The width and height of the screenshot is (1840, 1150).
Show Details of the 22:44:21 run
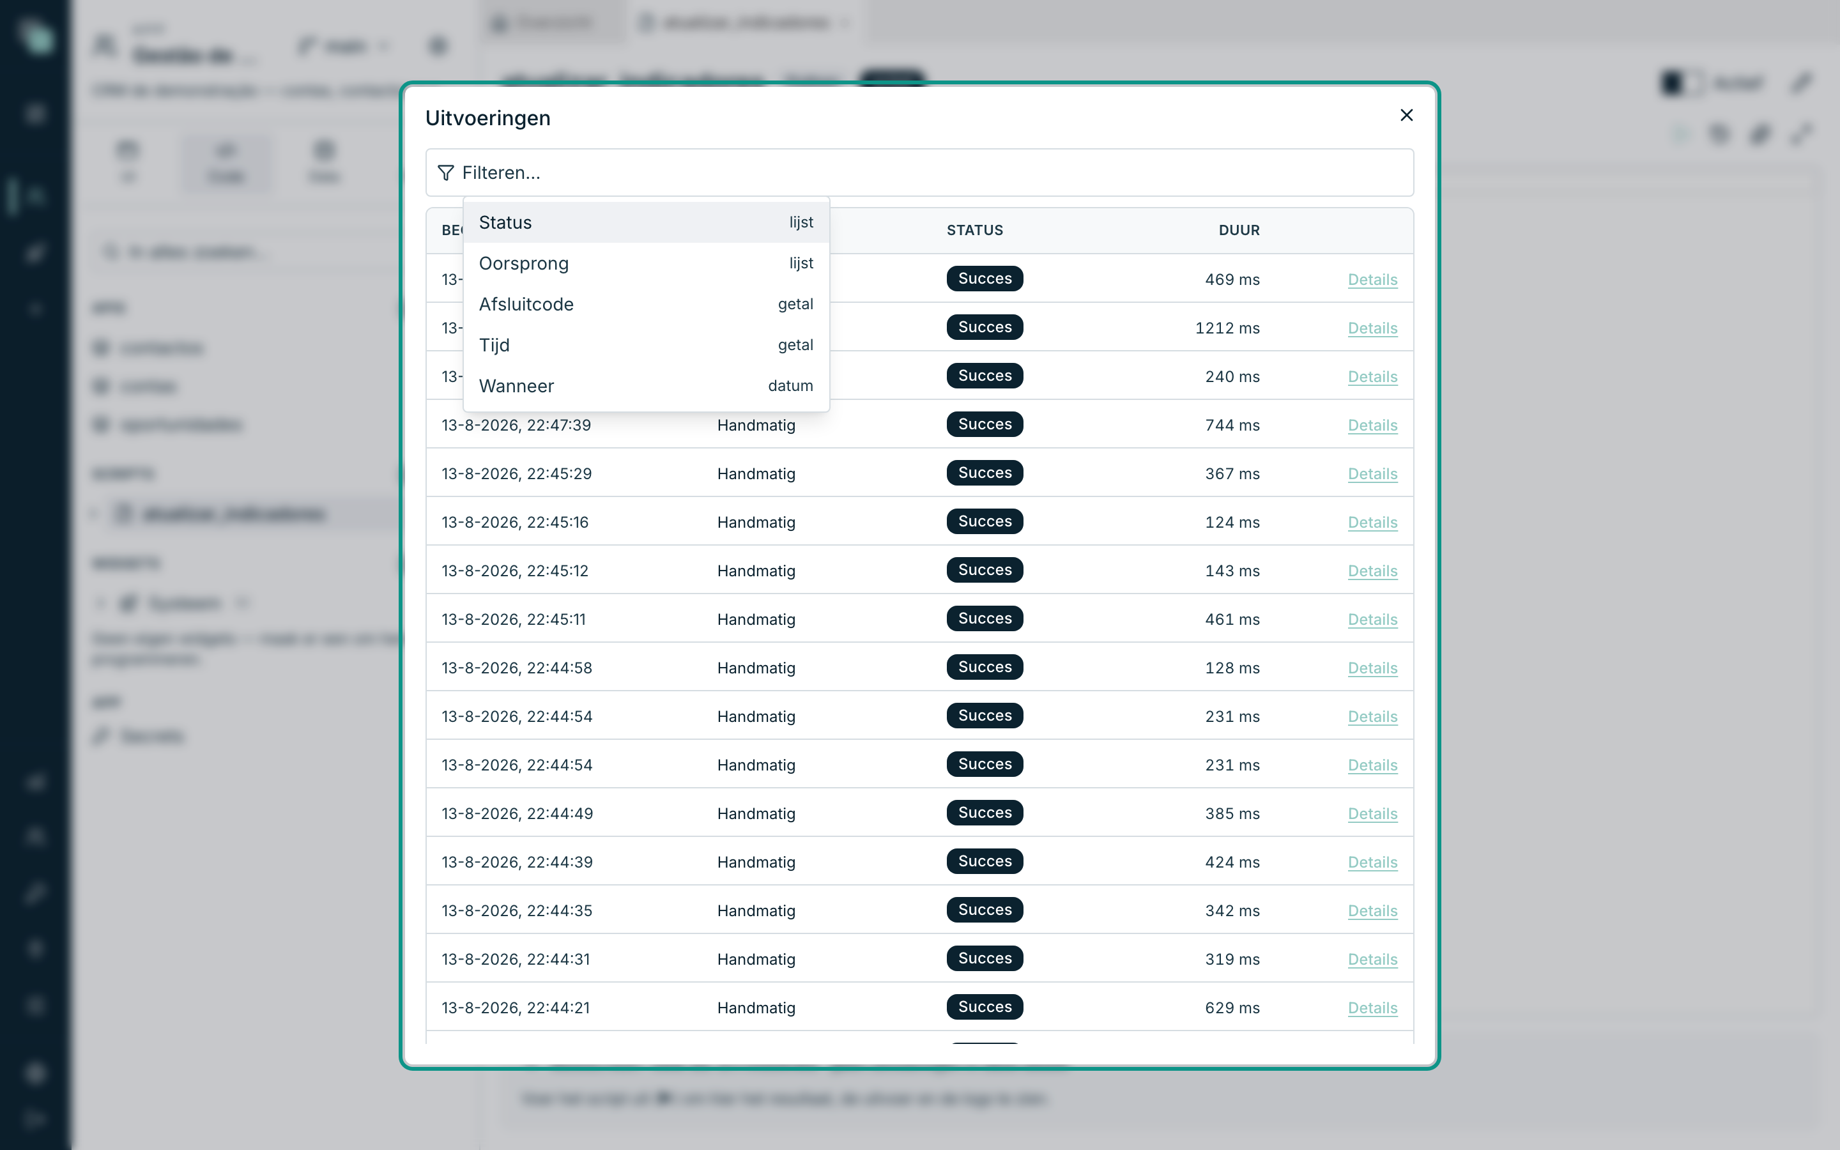click(1372, 1009)
